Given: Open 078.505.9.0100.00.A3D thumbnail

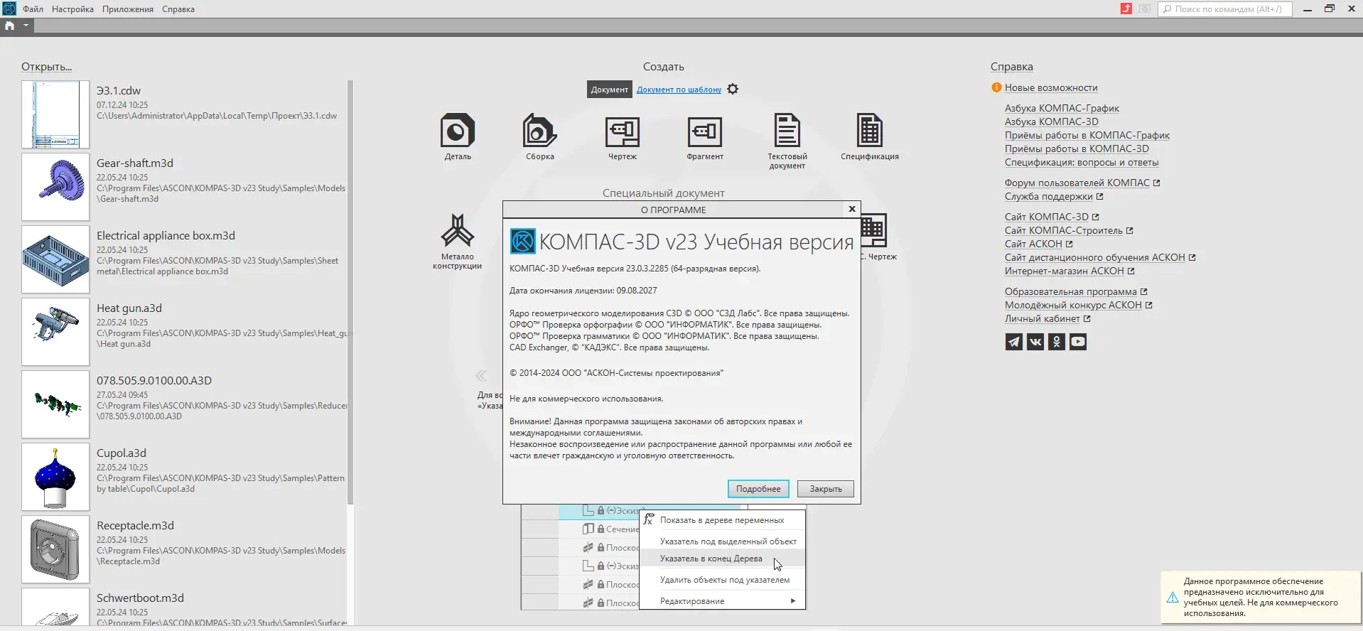Looking at the screenshot, I should pyautogui.click(x=55, y=404).
